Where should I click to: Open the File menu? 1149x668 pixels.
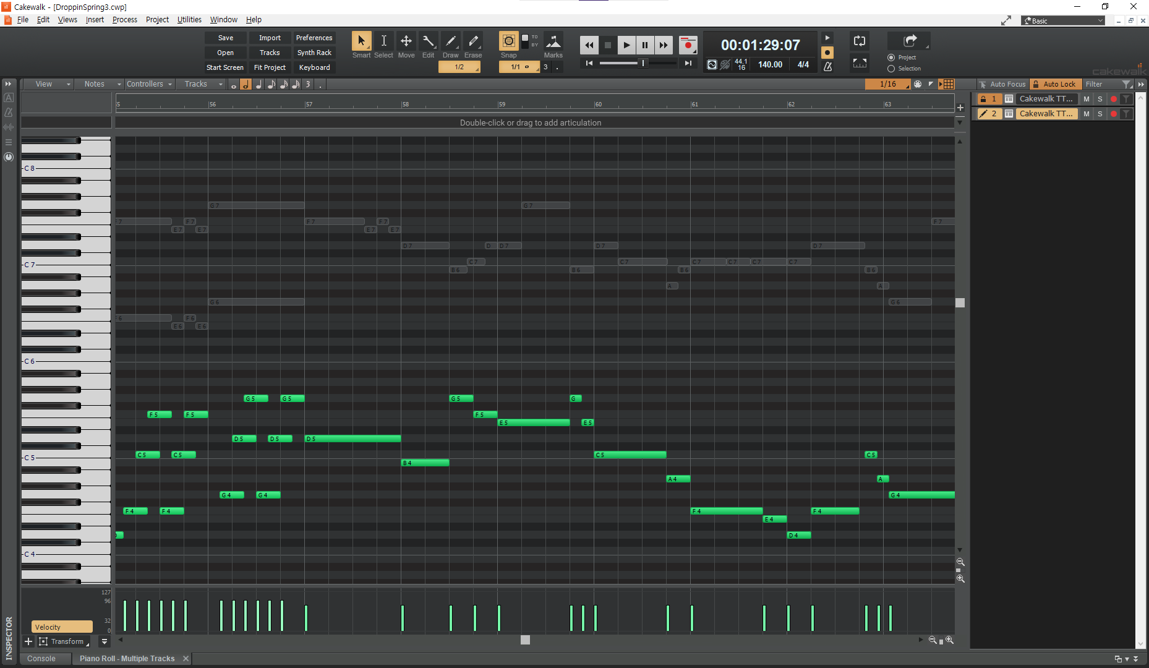pos(22,20)
